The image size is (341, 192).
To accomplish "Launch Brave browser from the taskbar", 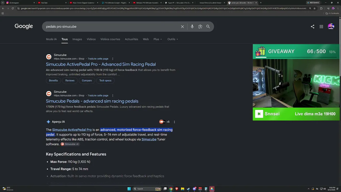I will tap(177, 189).
